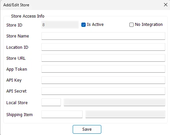Click the Local Store label

(x=17, y=103)
